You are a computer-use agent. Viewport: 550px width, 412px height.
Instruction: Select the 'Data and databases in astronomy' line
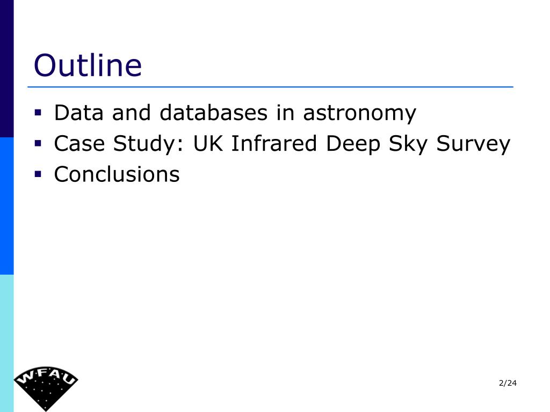tap(235, 113)
